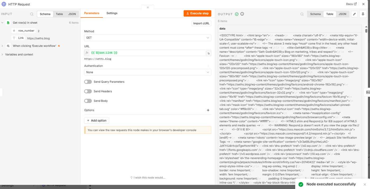
Task: Click the HTTP Request globe icon
Action: pyautogui.click(x=4, y=4)
